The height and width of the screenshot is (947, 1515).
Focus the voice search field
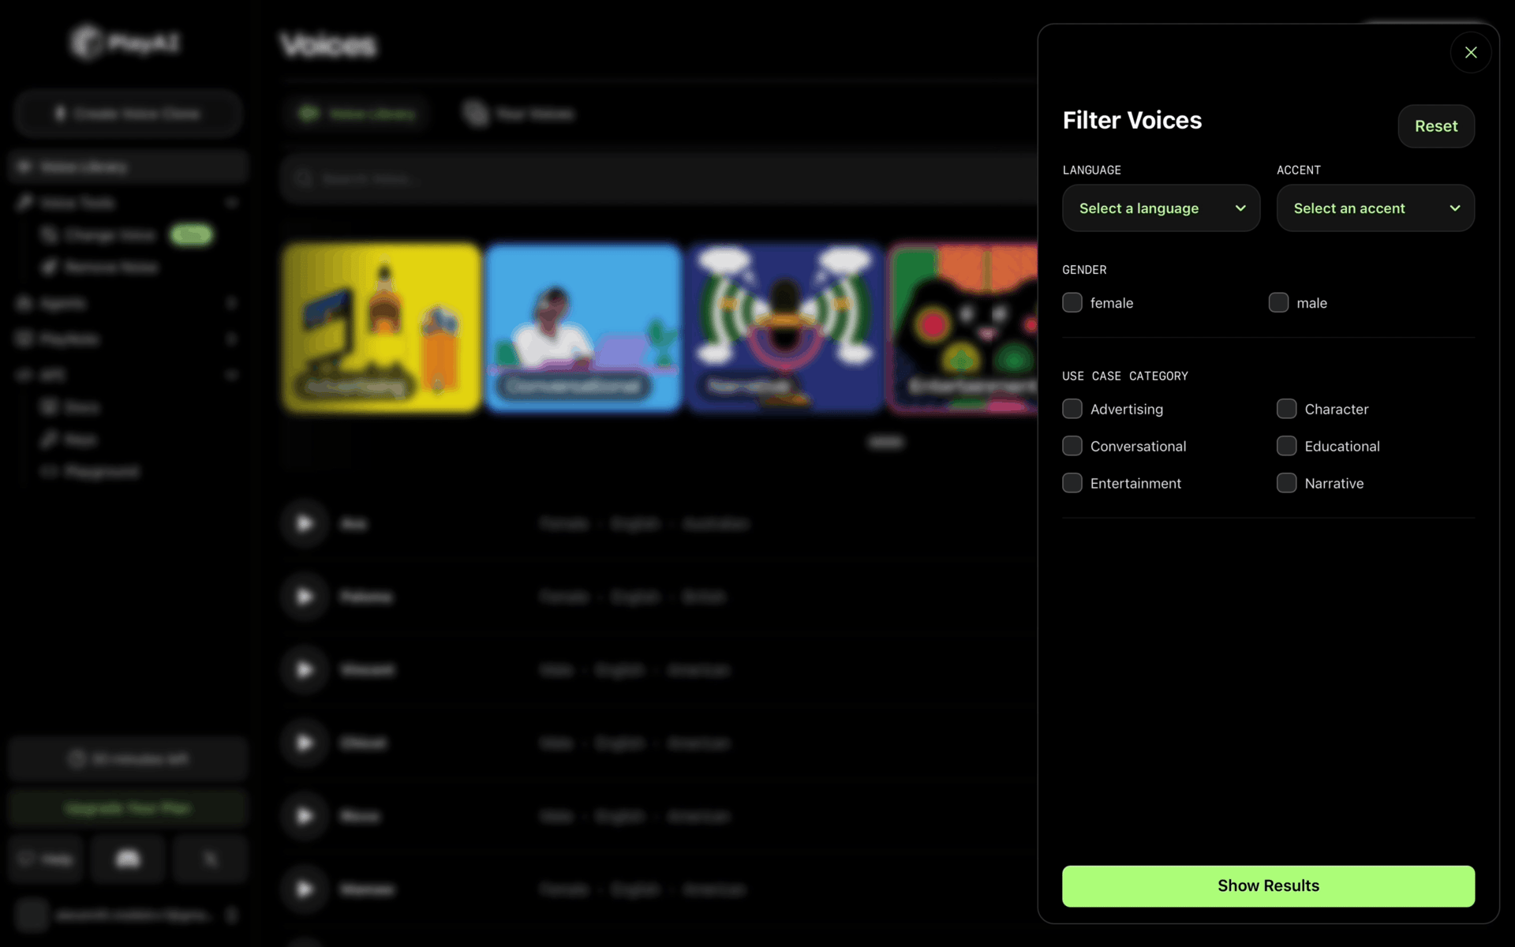point(659,179)
